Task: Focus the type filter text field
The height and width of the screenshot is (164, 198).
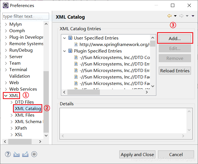Action: [26, 16]
